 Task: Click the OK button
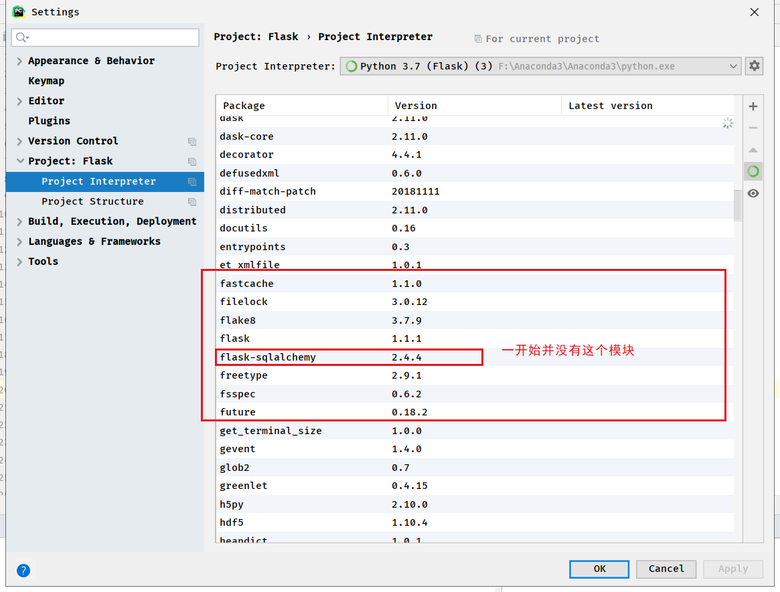[x=599, y=569]
